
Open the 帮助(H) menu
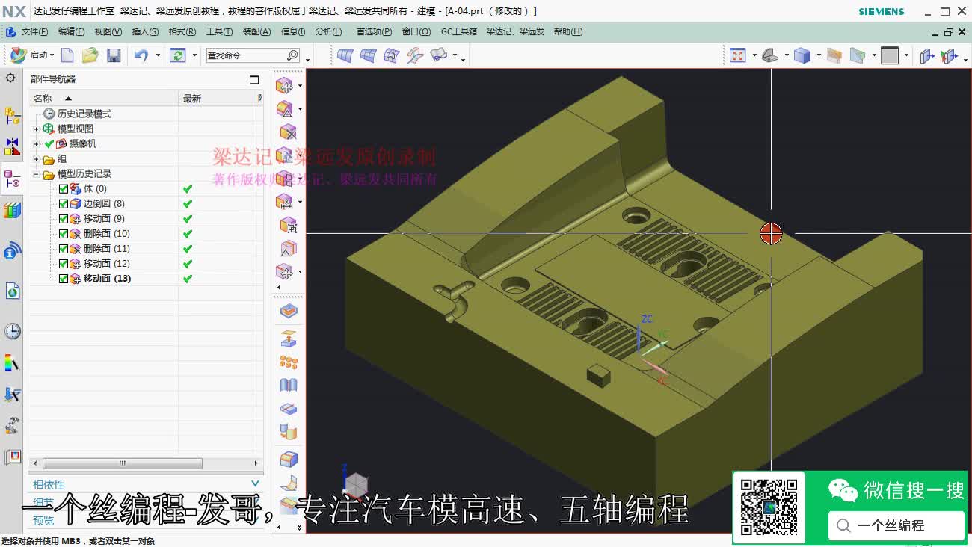[x=567, y=31]
